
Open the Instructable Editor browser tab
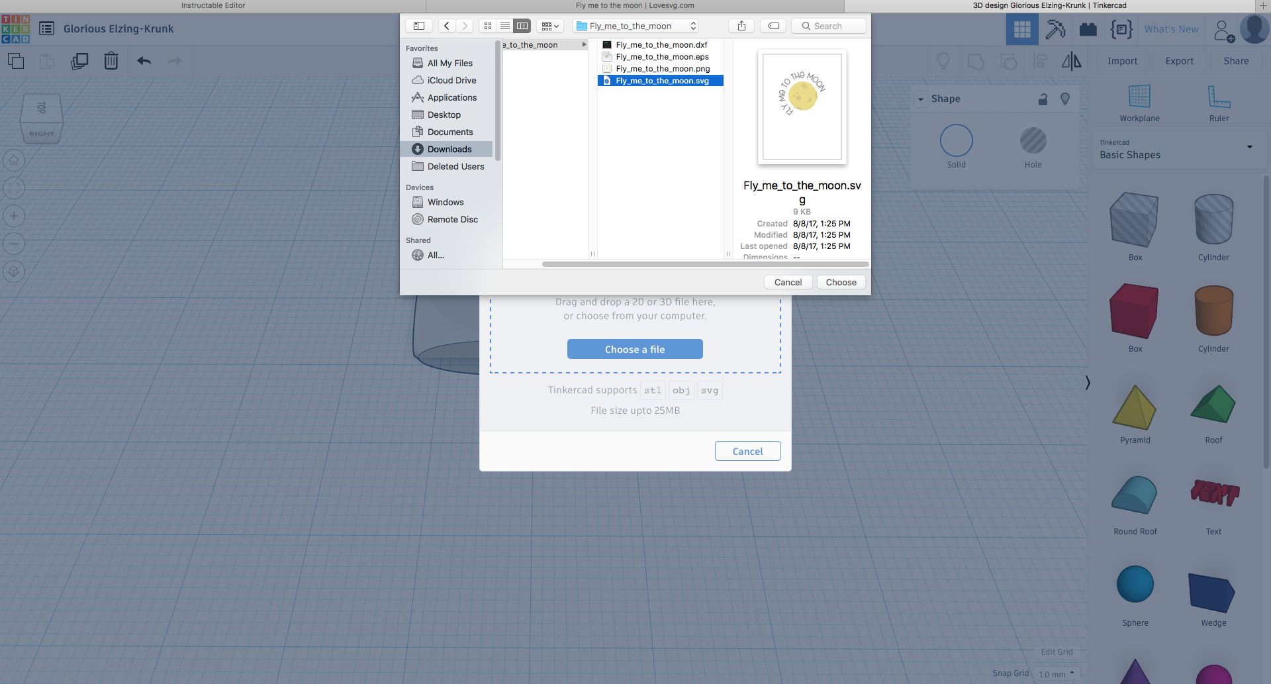(213, 5)
